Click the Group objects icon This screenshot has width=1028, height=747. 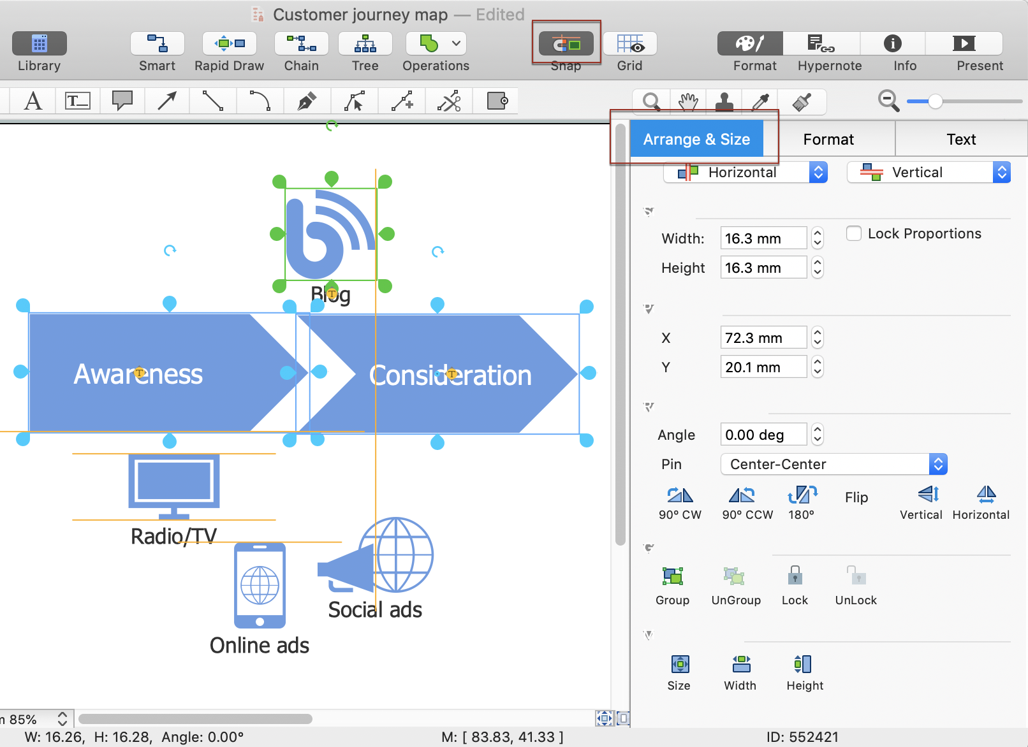(x=672, y=576)
